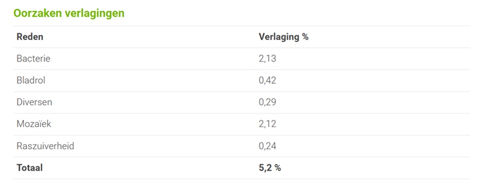Select the 'Totaal' row label
481x182 pixels.
tap(29, 168)
